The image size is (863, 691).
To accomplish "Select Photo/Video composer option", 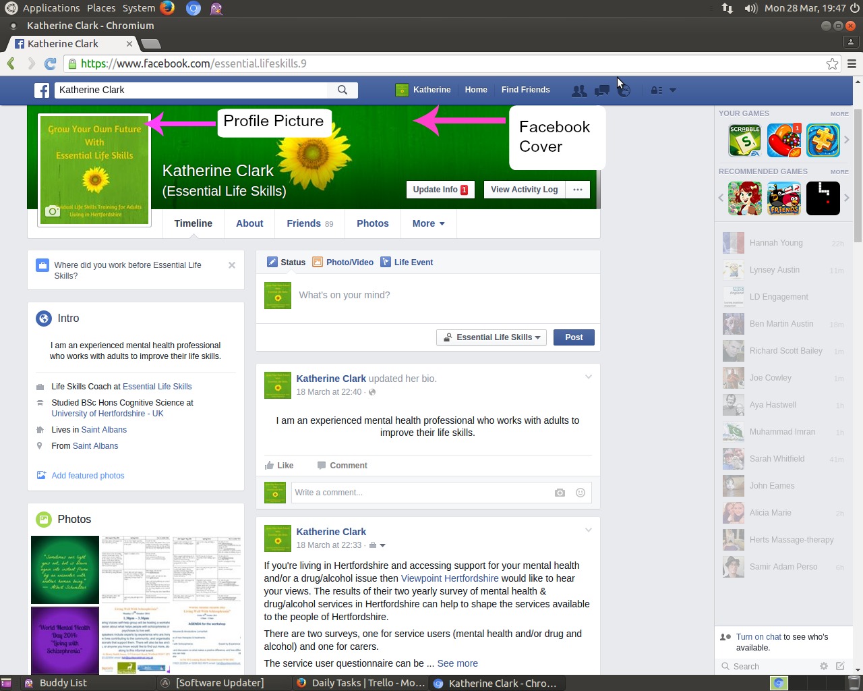I will (x=343, y=262).
